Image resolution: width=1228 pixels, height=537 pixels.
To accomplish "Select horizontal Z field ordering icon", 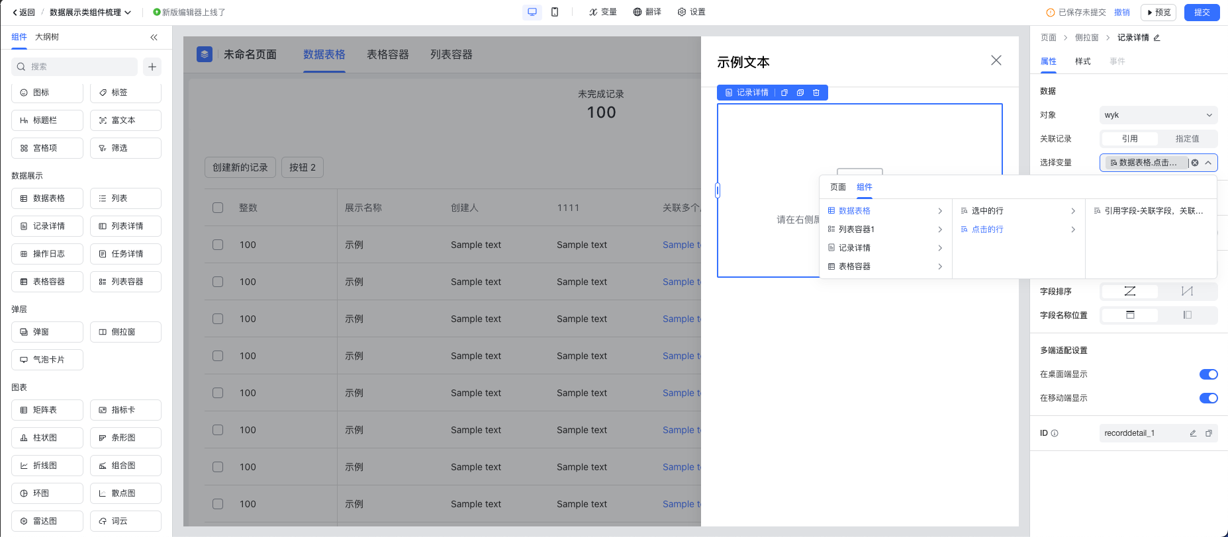I will click(x=1130, y=292).
